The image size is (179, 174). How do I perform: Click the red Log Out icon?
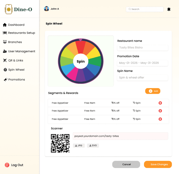pyautogui.click(x=7, y=165)
